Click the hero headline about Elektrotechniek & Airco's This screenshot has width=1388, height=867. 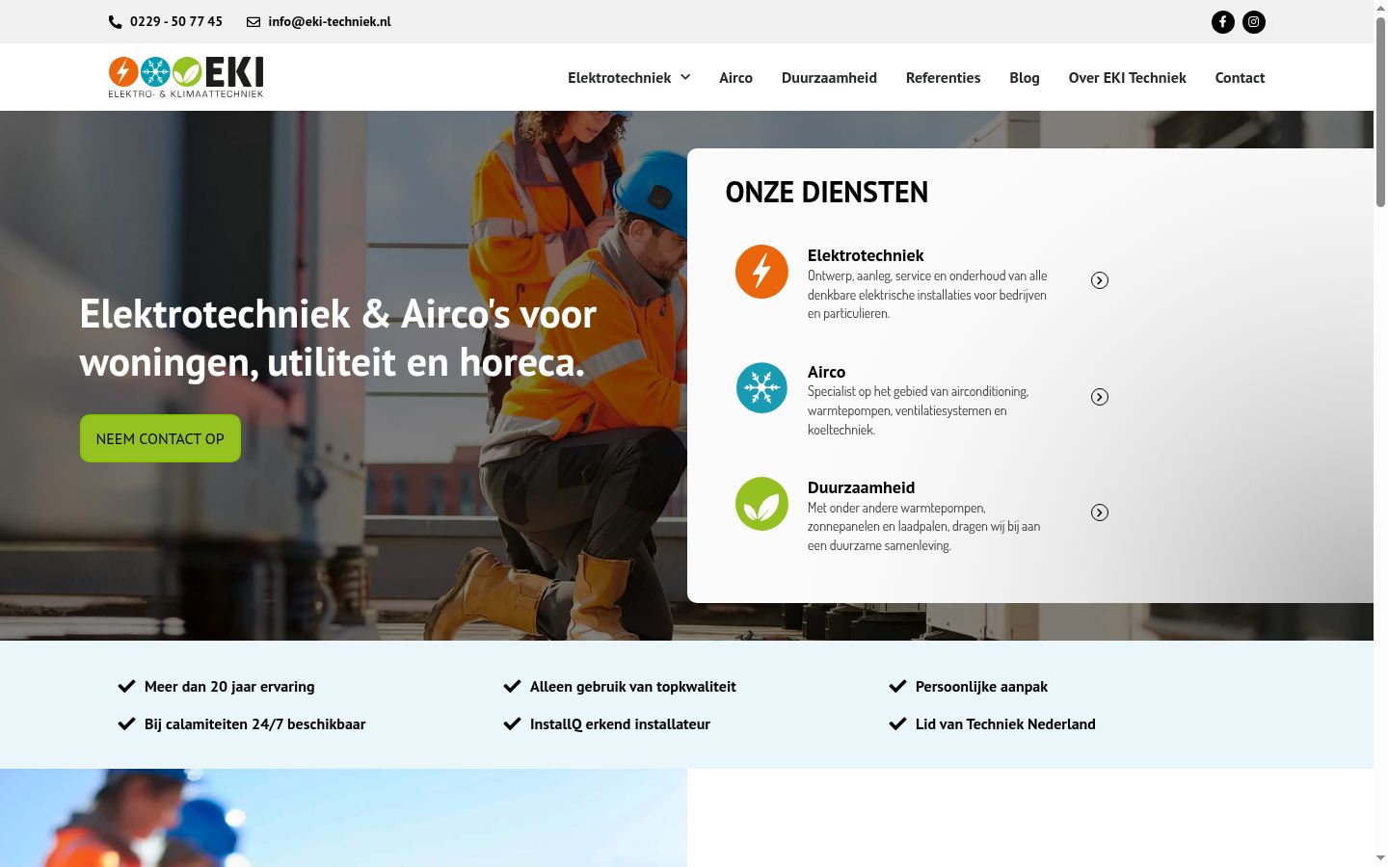click(x=338, y=338)
